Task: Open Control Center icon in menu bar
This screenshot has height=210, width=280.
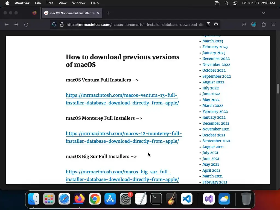Action: pyautogui.click(x=235, y=3)
